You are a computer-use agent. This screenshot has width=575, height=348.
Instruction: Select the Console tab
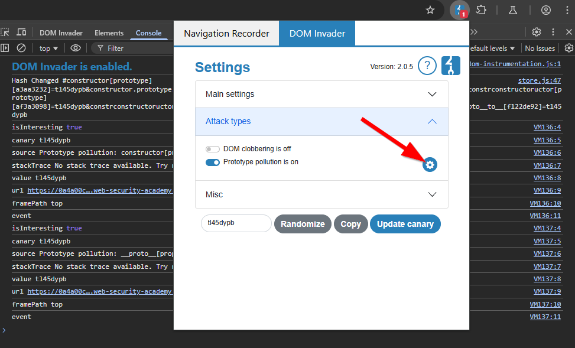pos(148,33)
